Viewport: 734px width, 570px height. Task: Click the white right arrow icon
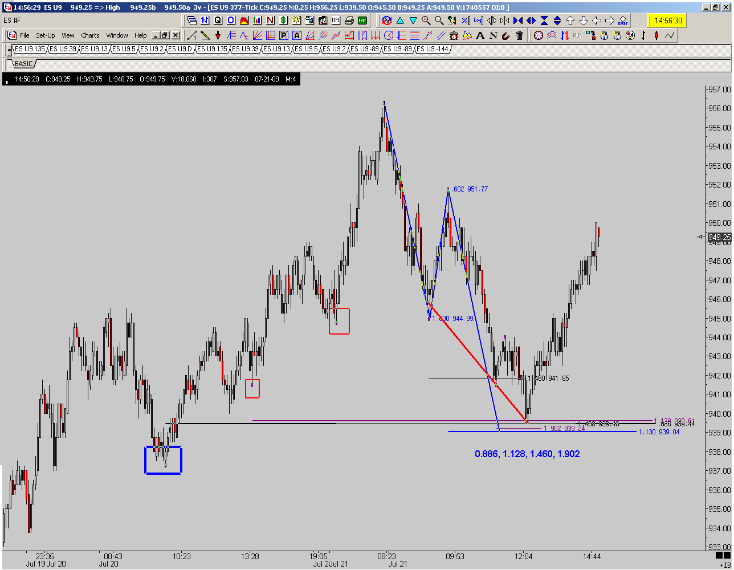tap(609, 21)
